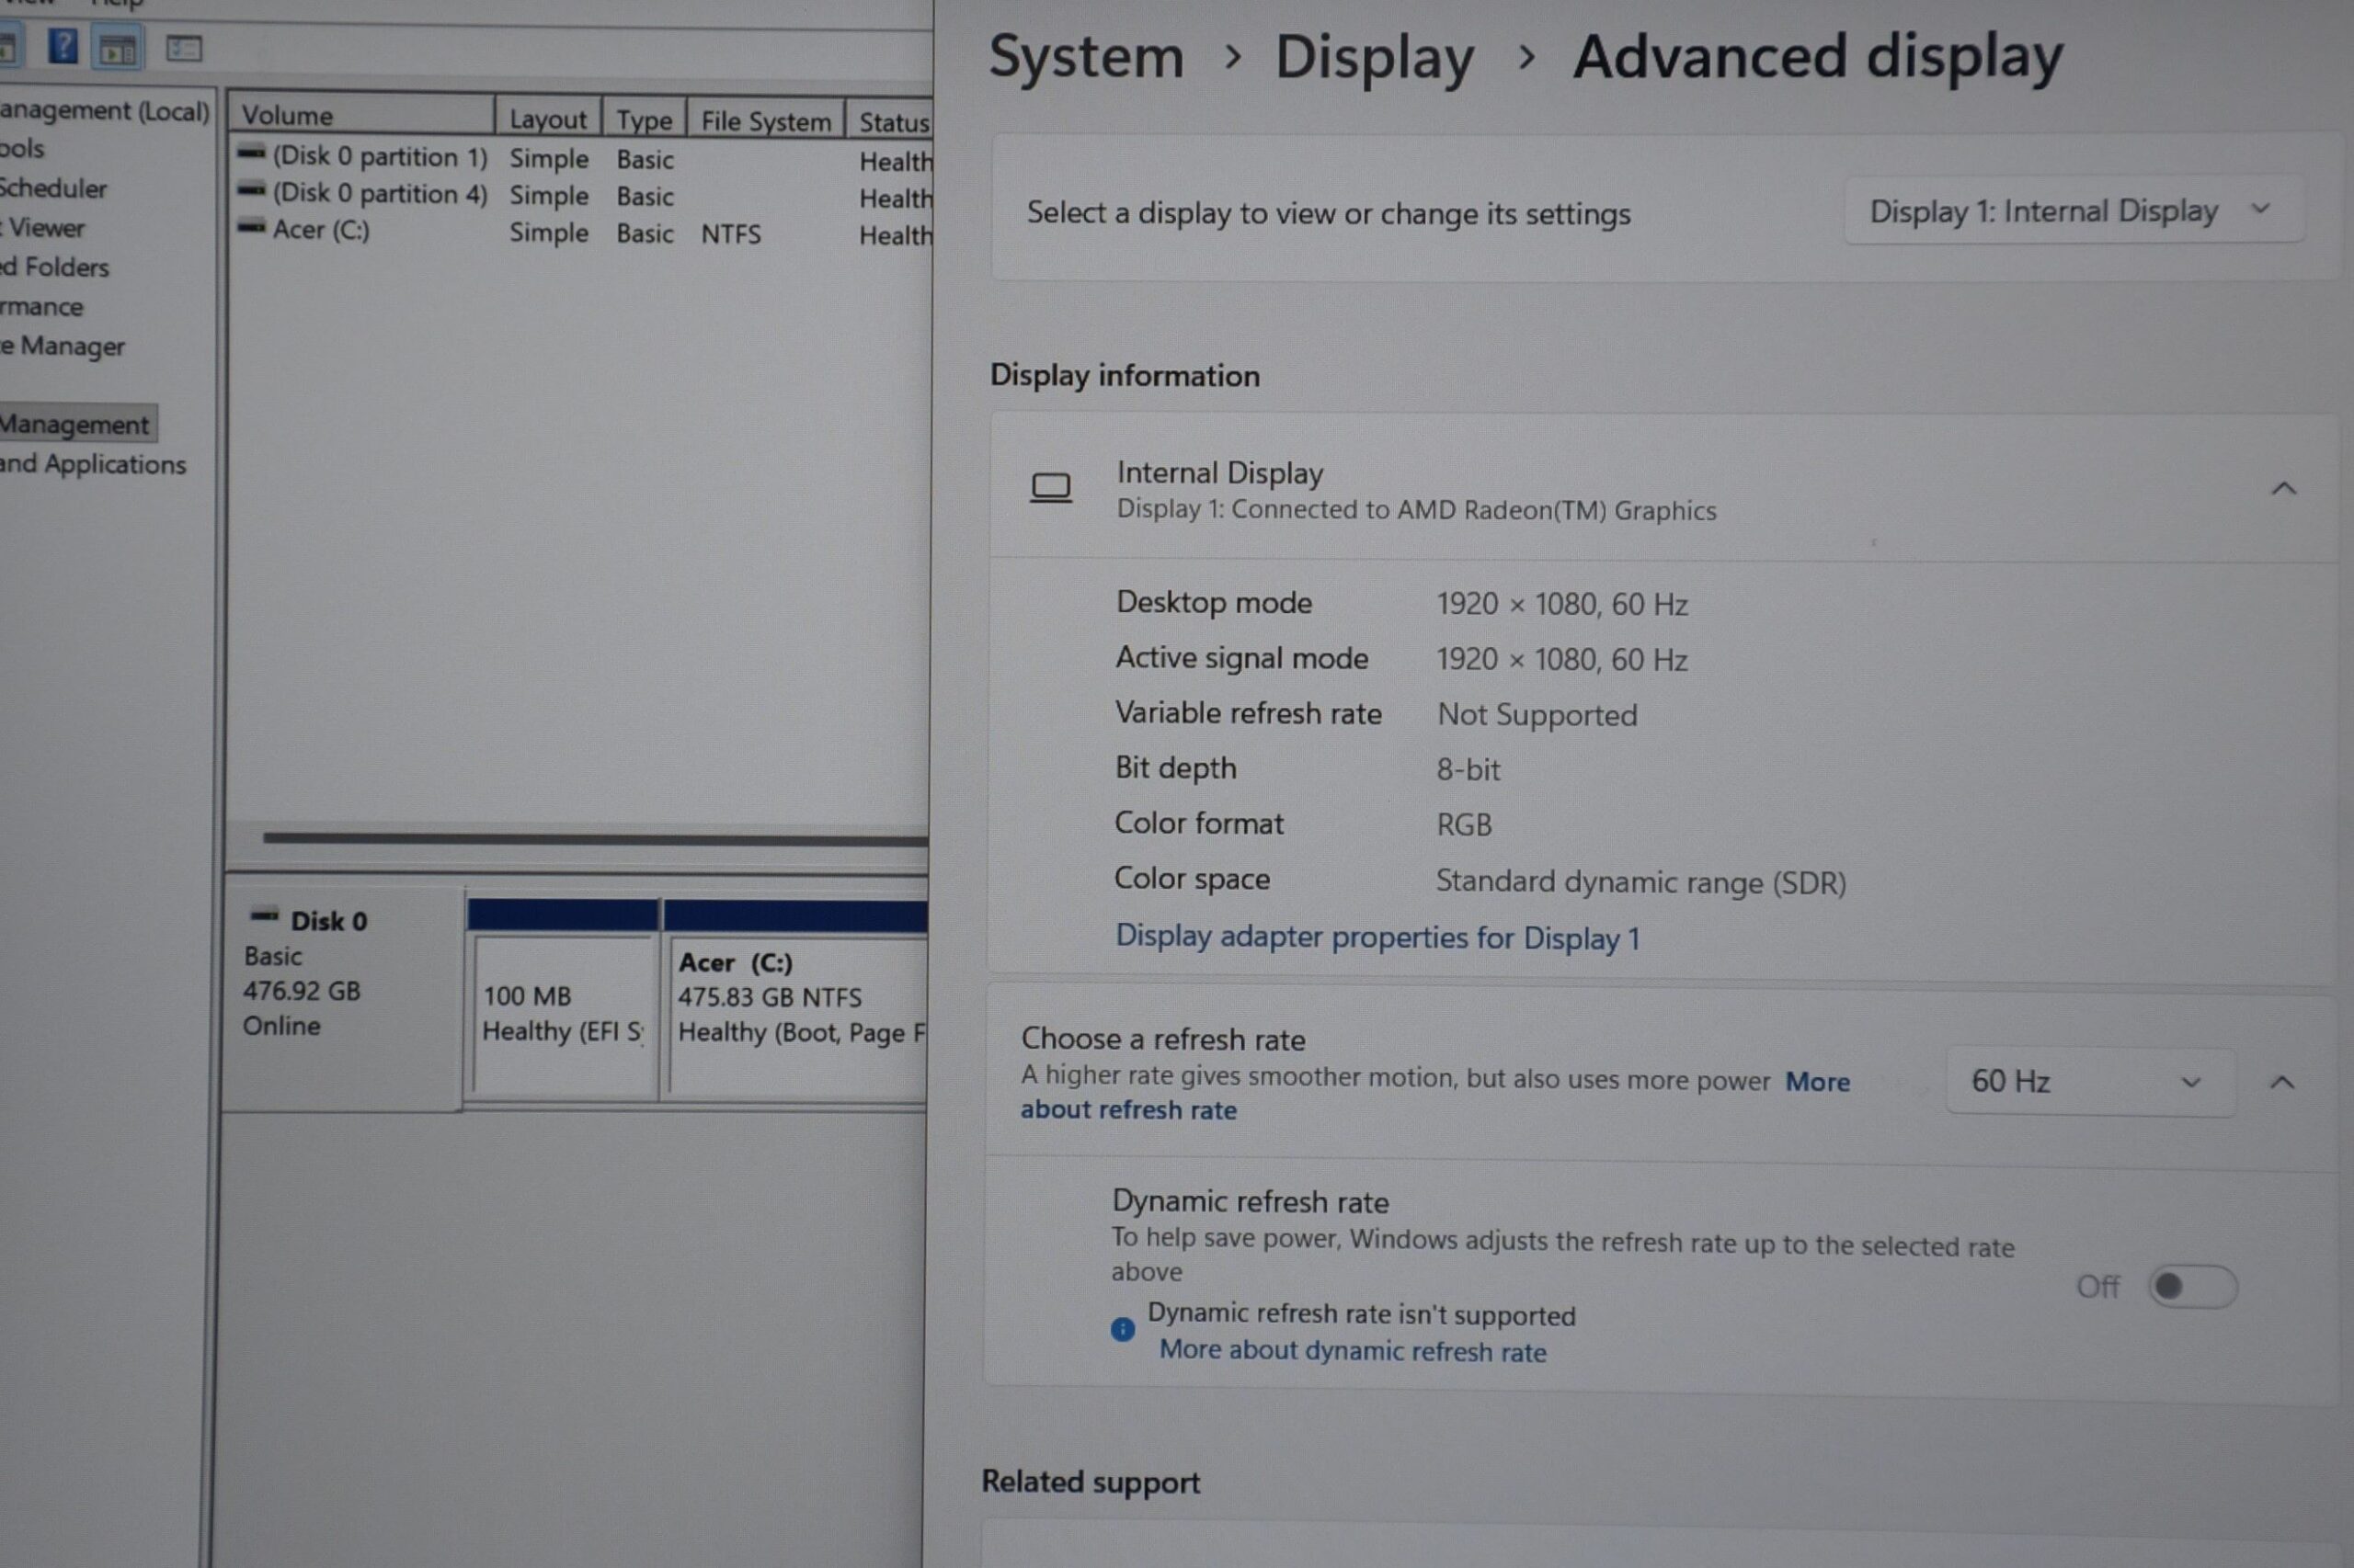Click the Not Supported variable refresh rate value
Image resolution: width=2354 pixels, height=1568 pixels.
pyautogui.click(x=1537, y=715)
